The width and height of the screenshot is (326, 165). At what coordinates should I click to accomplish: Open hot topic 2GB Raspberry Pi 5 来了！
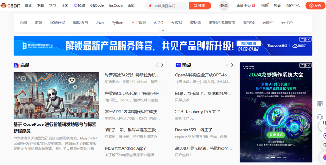pos(198,112)
